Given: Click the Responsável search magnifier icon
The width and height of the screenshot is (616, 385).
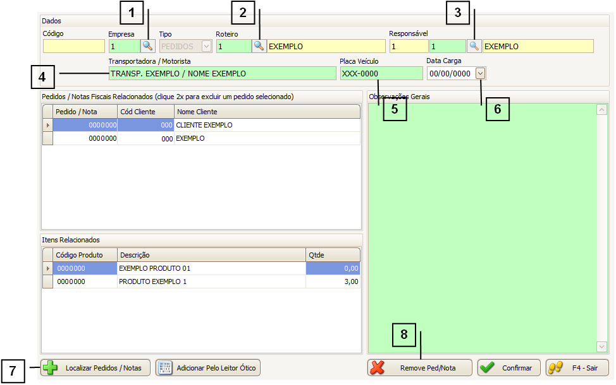Looking at the screenshot, I should point(474,46).
